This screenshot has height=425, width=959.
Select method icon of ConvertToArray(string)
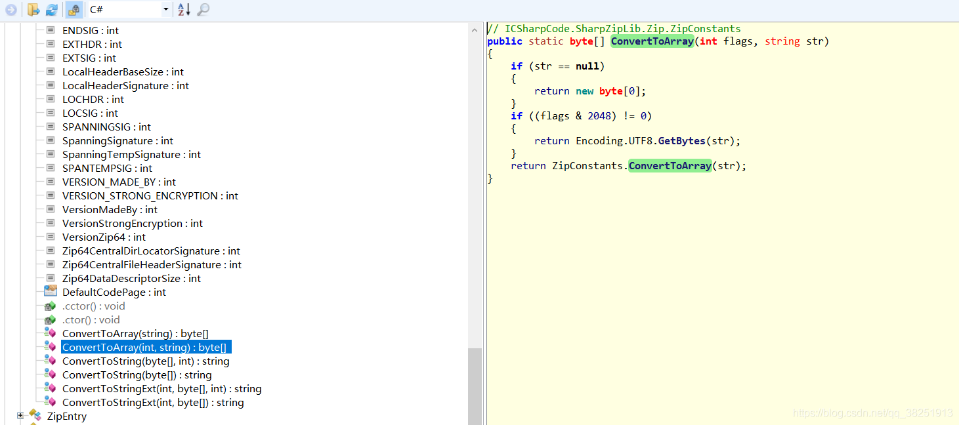pyautogui.click(x=51, y=333)
